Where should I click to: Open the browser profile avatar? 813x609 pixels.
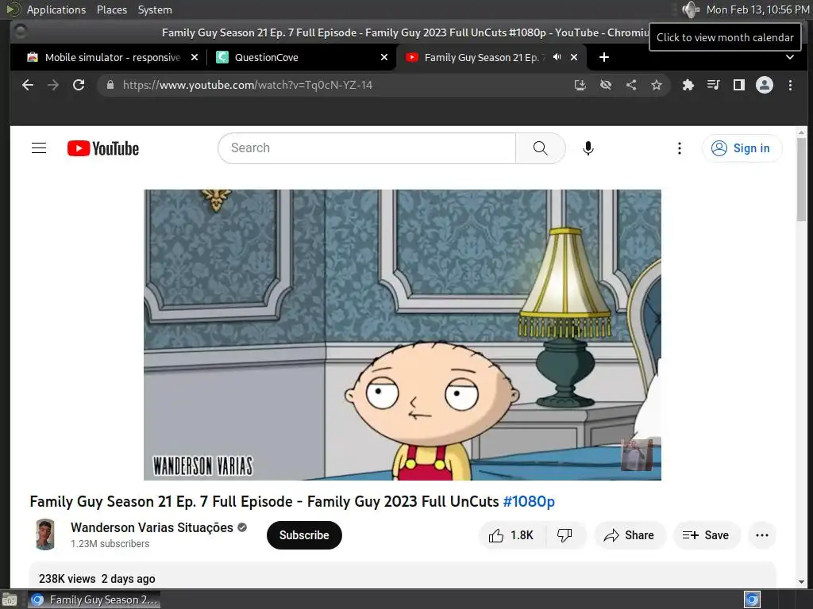pyautogui.click(x=765, y=85)
